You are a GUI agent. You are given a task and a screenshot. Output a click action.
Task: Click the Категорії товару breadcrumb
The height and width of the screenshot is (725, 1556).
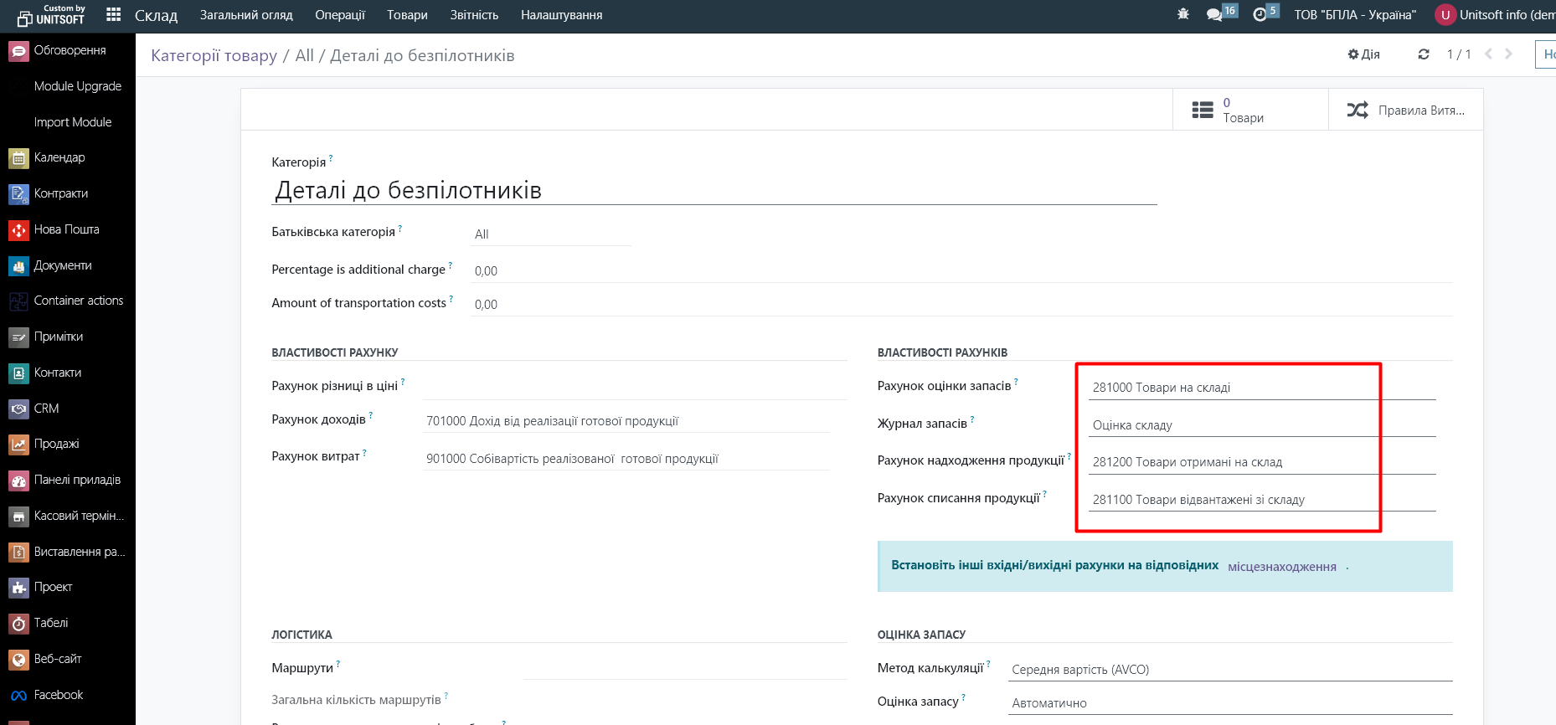tap(214, 56)
